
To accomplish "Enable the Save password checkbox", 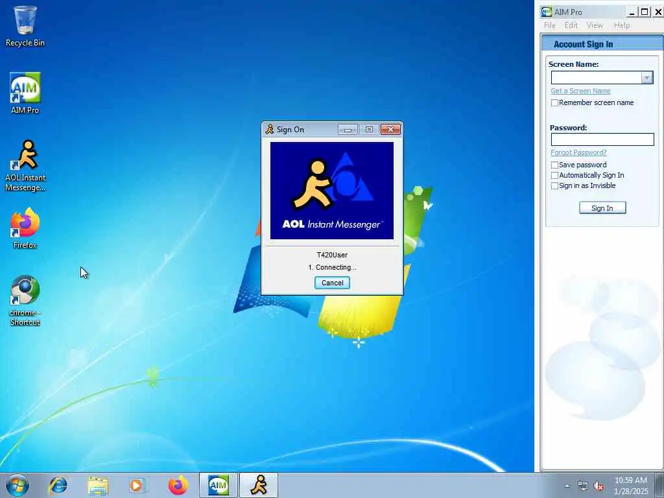I will [x=555, y=165].
